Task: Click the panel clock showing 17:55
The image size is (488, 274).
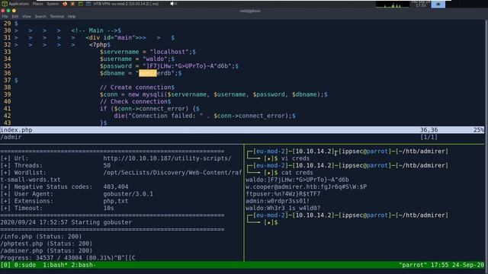Action: pyautogui.click(x=420, y=4)
